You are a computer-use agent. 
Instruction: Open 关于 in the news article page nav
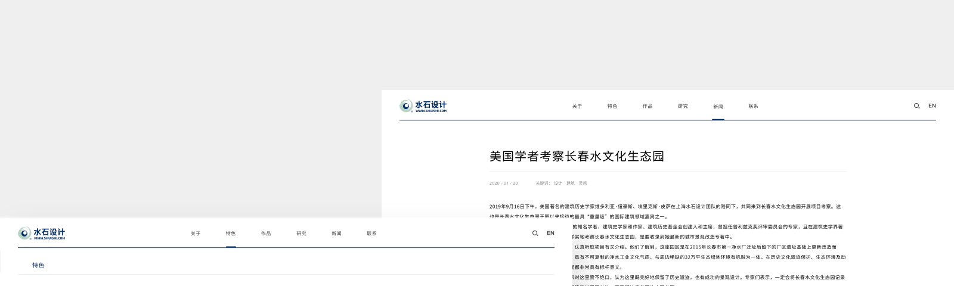point(577,107)
